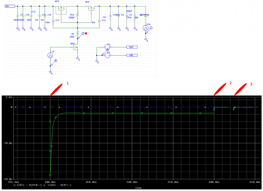This screenshot has height=191, width=263.
Task: Click the 450.0ms X-axis label
Action: click(91, 182)
